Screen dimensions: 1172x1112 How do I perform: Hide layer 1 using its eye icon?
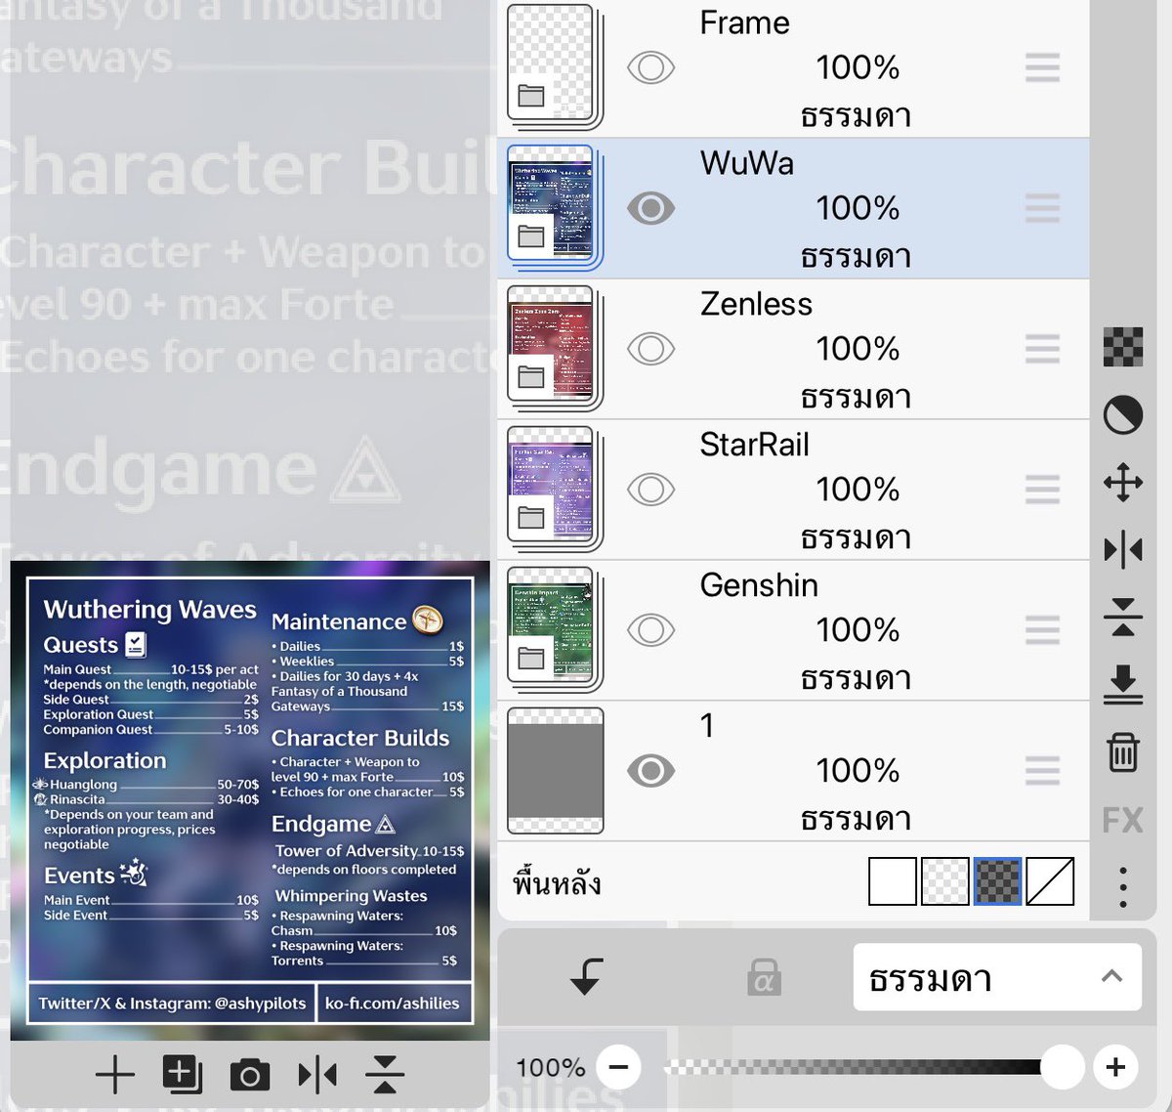pyautogui.click(x=650, y=771)
